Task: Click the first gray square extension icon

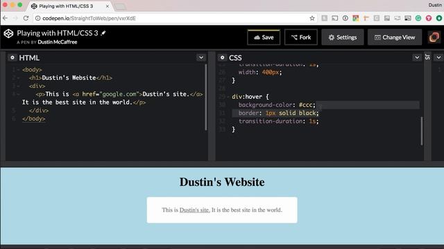Action: pyautogui.click(x=324, y=19)
